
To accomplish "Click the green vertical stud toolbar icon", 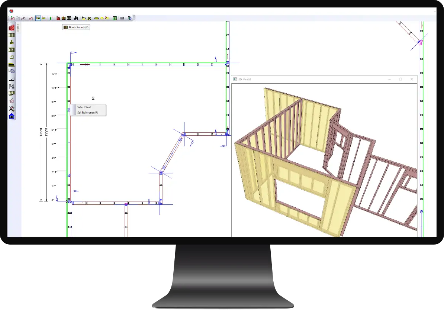I will [x=51, y=18].
